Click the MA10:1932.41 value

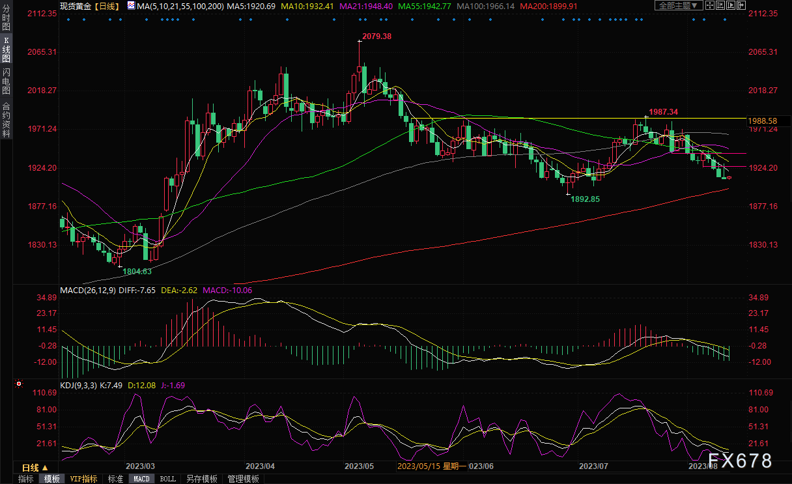(307, 5)
